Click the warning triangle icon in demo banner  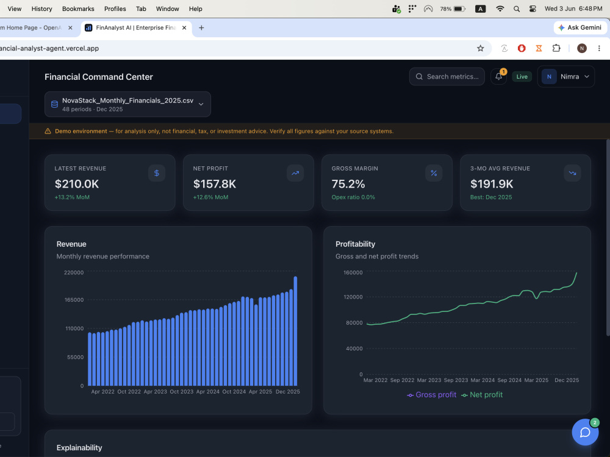tap(48, 132)
